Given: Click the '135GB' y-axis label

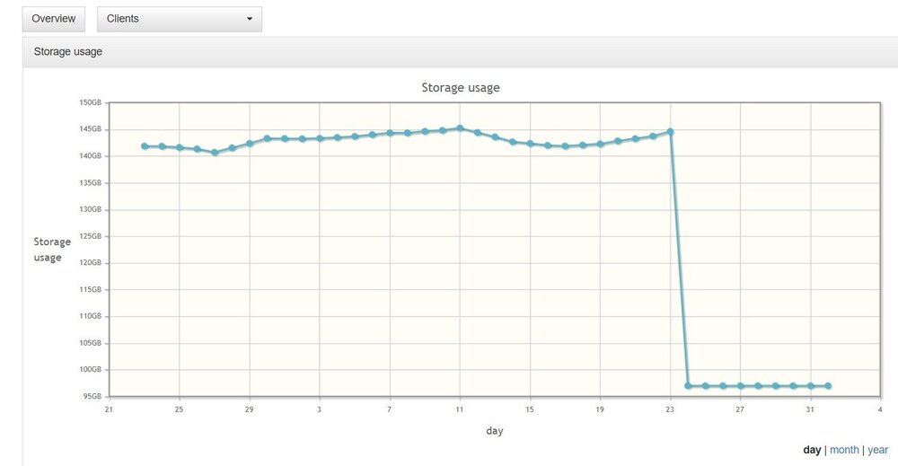Looking at the screenshot, I should click(90, 182).
